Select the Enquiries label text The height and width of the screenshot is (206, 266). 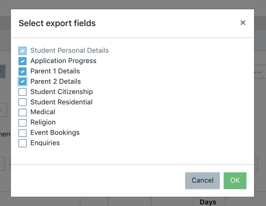45,143
